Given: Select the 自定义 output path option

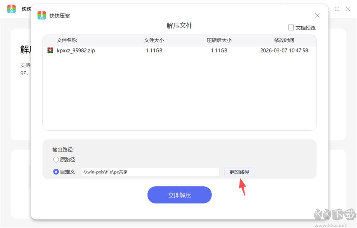Looking at the screenshot, I should click(x=56, y=172).
